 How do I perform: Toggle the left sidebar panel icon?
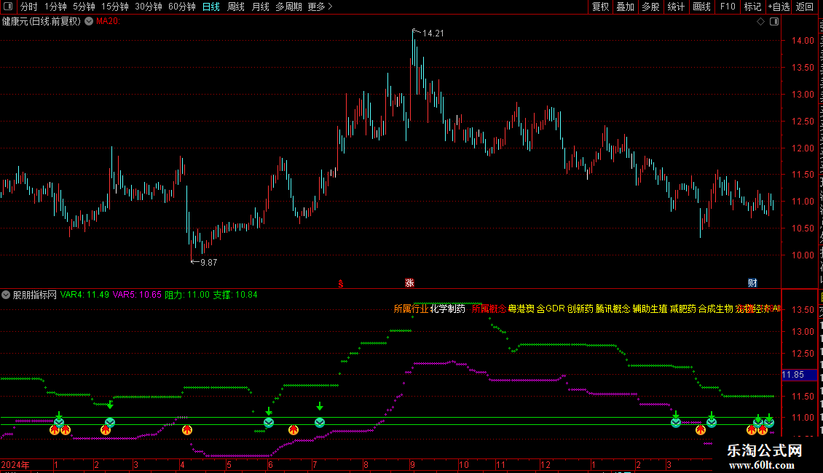8,7
